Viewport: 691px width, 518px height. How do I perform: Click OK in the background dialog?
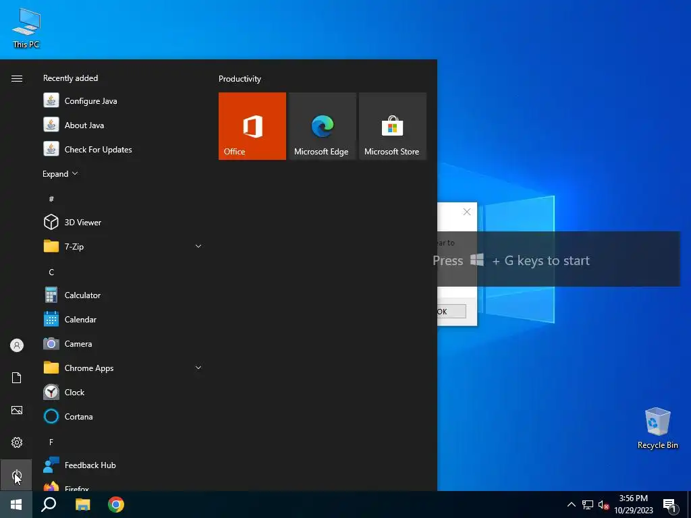(x=451, y=312)
